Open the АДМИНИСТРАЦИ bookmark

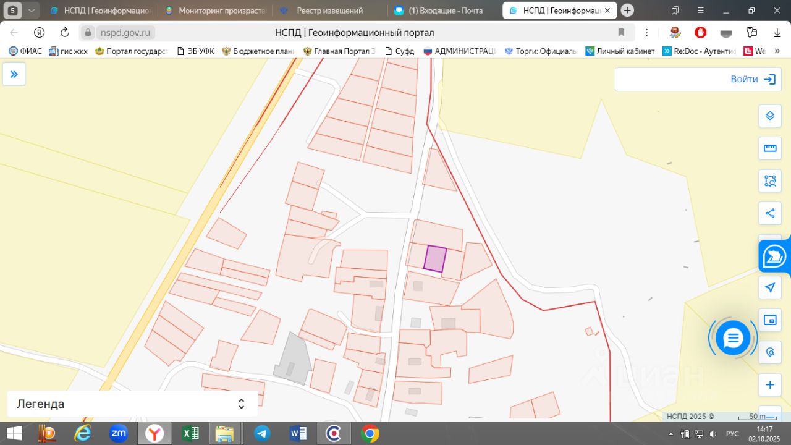point(460,51)
